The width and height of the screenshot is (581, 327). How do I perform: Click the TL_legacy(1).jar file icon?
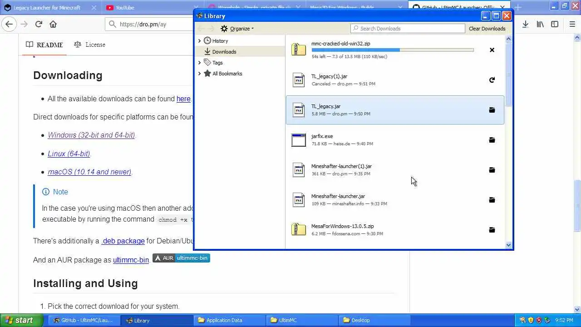299,80
